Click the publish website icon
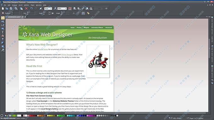This screenshot has height=120, width=214. (91, 8)
